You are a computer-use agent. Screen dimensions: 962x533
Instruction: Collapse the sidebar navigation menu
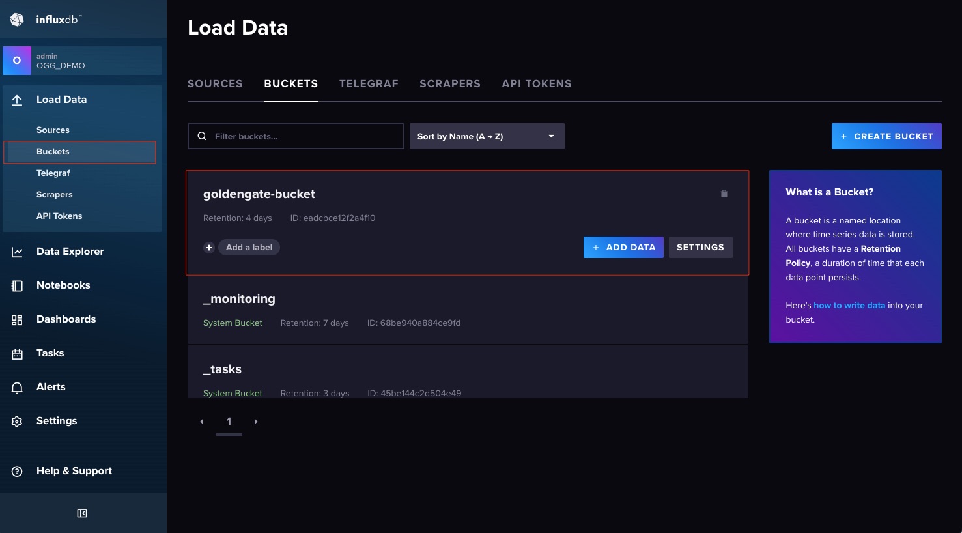[x=82, y=513]
